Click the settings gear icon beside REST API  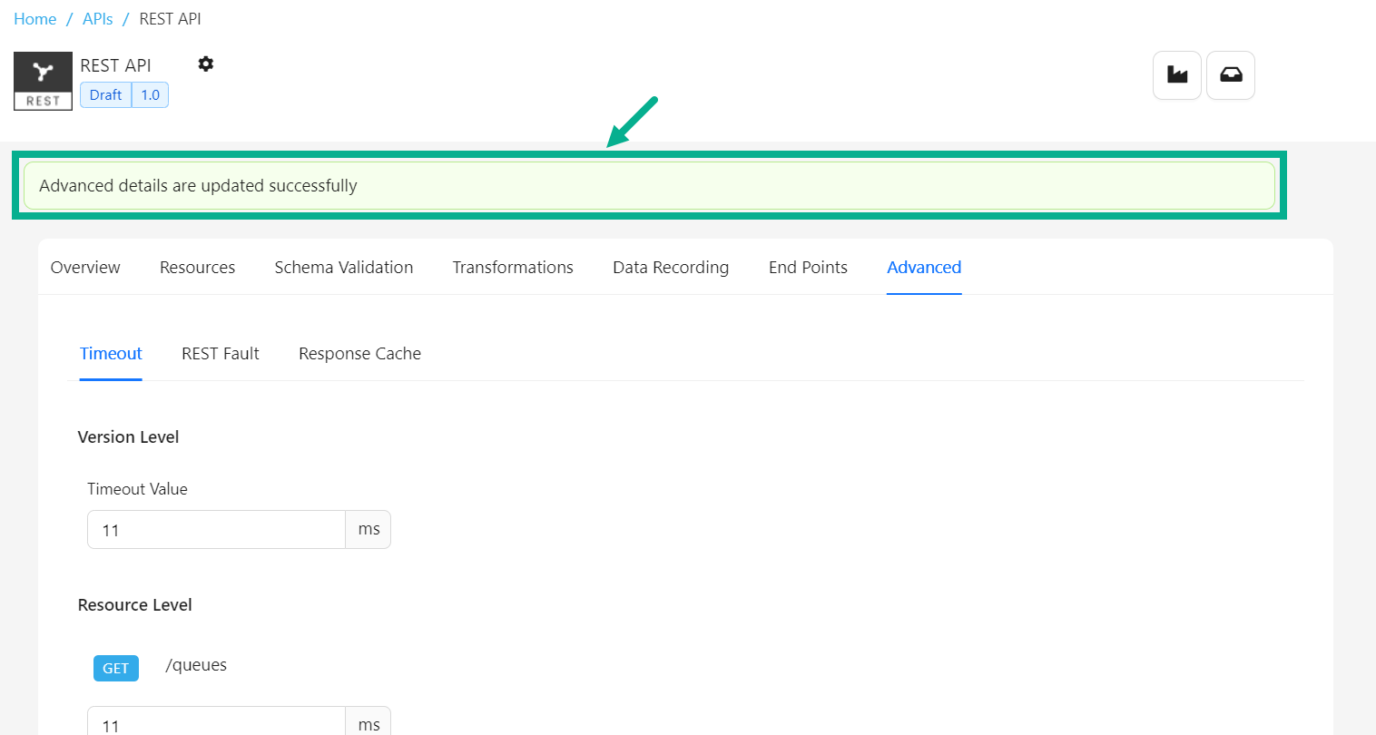click(x=206, y=64)
